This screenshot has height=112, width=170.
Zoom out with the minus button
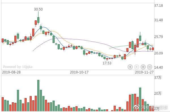[x=150, y=67]
